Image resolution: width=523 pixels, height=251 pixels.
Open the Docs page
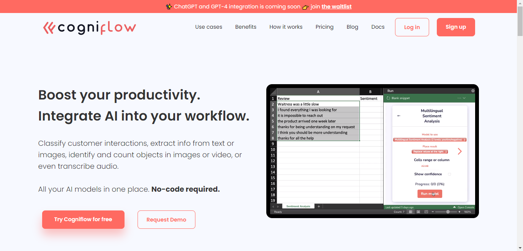pyautogui.click(x=378, y=27)
